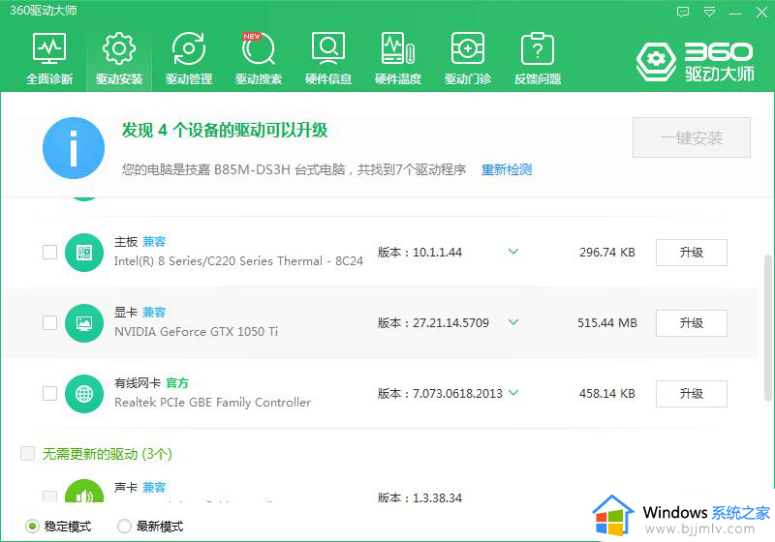775x542 pixels.
Task: Click the 主板 motherboard device icon
Action: (84, 253)
